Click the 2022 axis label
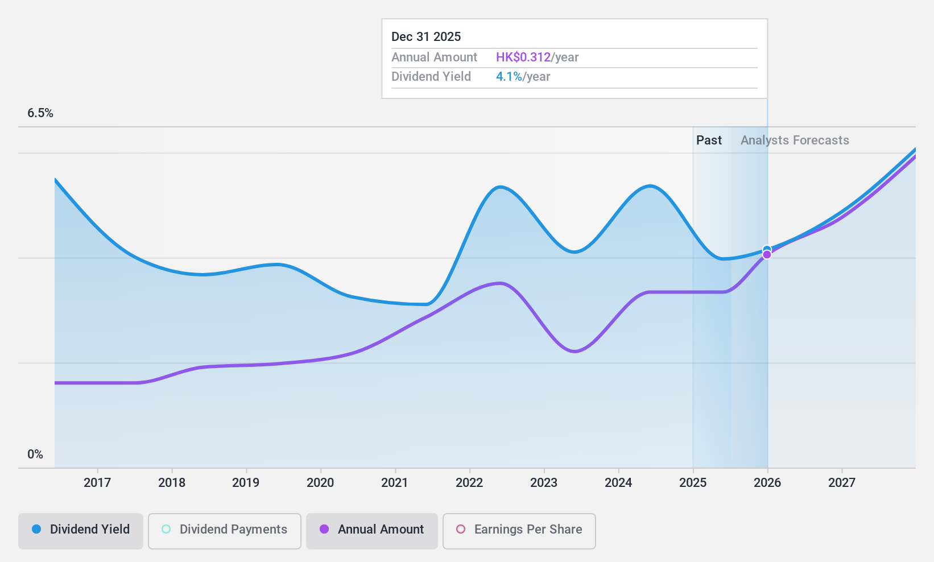This screenshot has height=562, width=934. click(469, 483)
